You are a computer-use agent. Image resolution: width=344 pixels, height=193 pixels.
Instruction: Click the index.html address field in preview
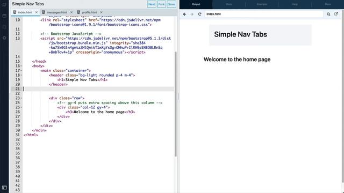(x=264, y=14)
